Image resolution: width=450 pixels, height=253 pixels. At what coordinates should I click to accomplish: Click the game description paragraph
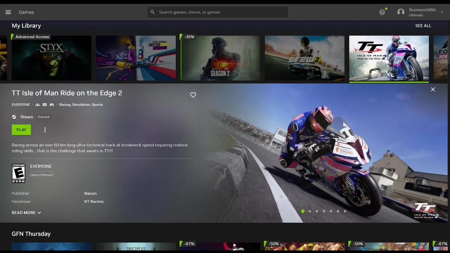[x=100, y=148]
